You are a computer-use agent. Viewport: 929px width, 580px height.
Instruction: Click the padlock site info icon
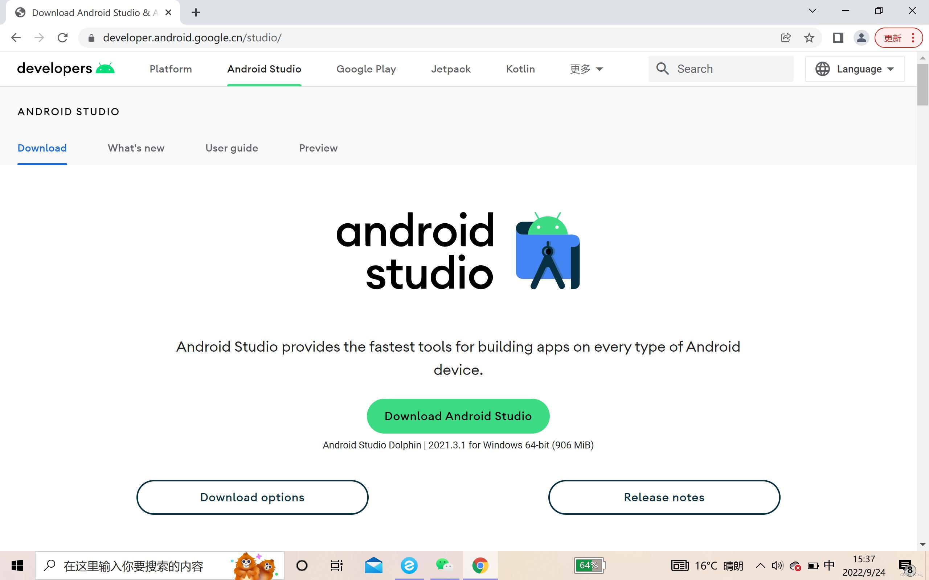(x=91, y=38)
